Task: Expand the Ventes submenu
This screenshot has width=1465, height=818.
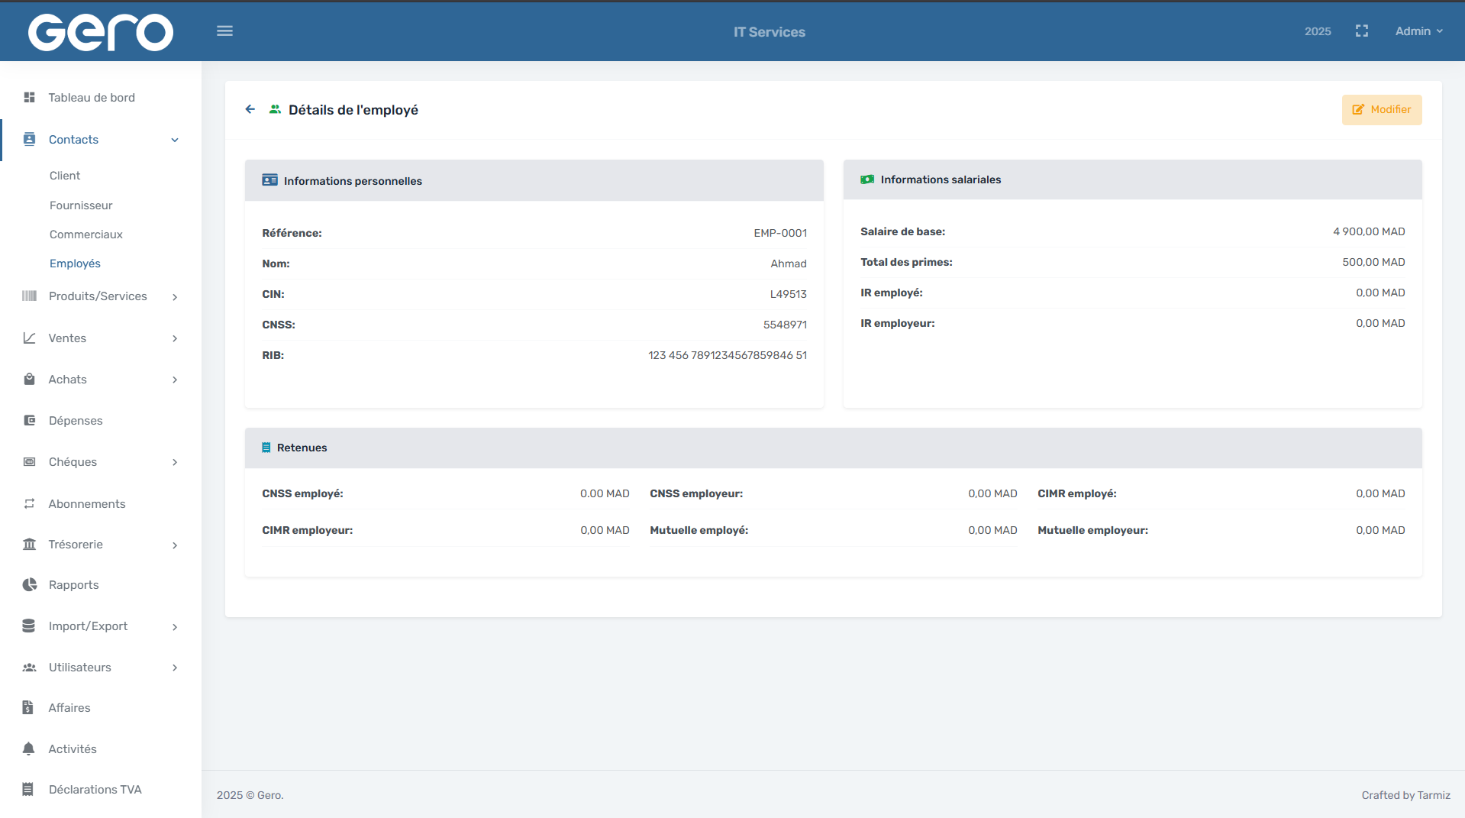Action: pos(175,338)
